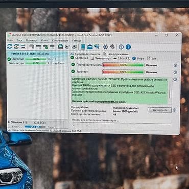Click the right panel Здоровье 100% gradient bar

(123, 72)
